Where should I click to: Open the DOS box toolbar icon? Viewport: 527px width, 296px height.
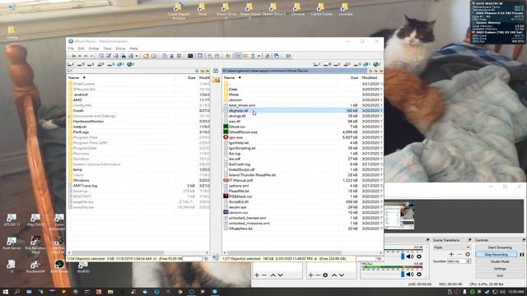(x=190, y=56)
